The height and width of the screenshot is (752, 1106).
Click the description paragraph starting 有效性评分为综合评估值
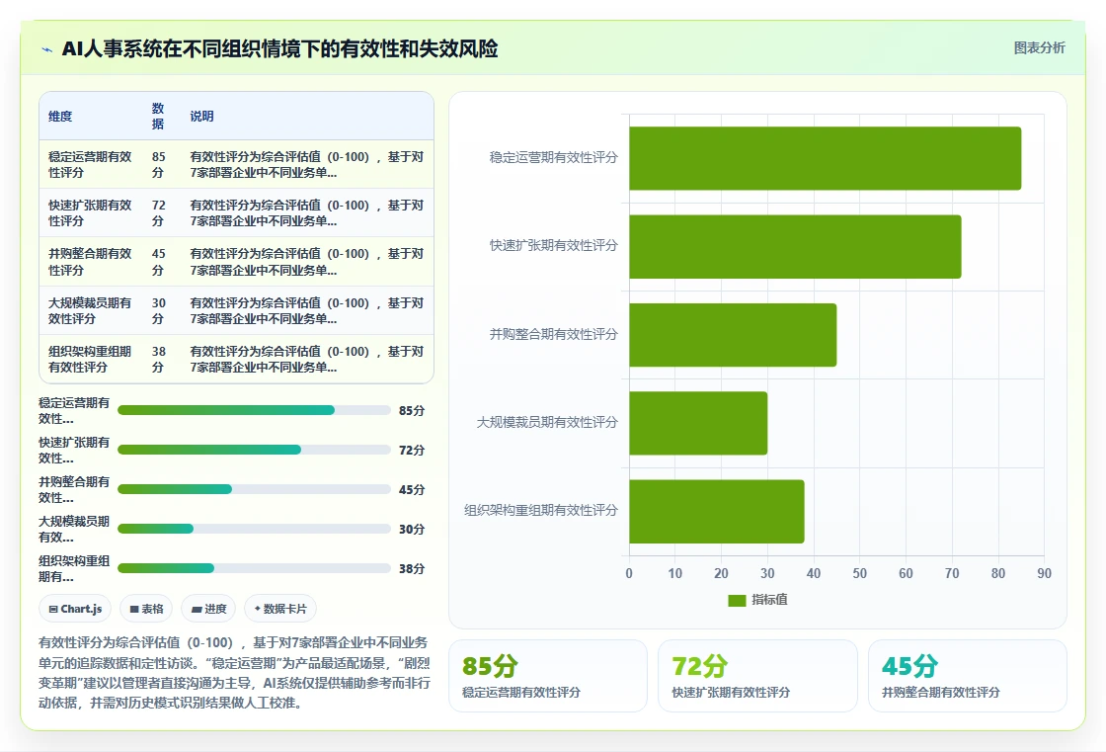(x=234, y=672)
